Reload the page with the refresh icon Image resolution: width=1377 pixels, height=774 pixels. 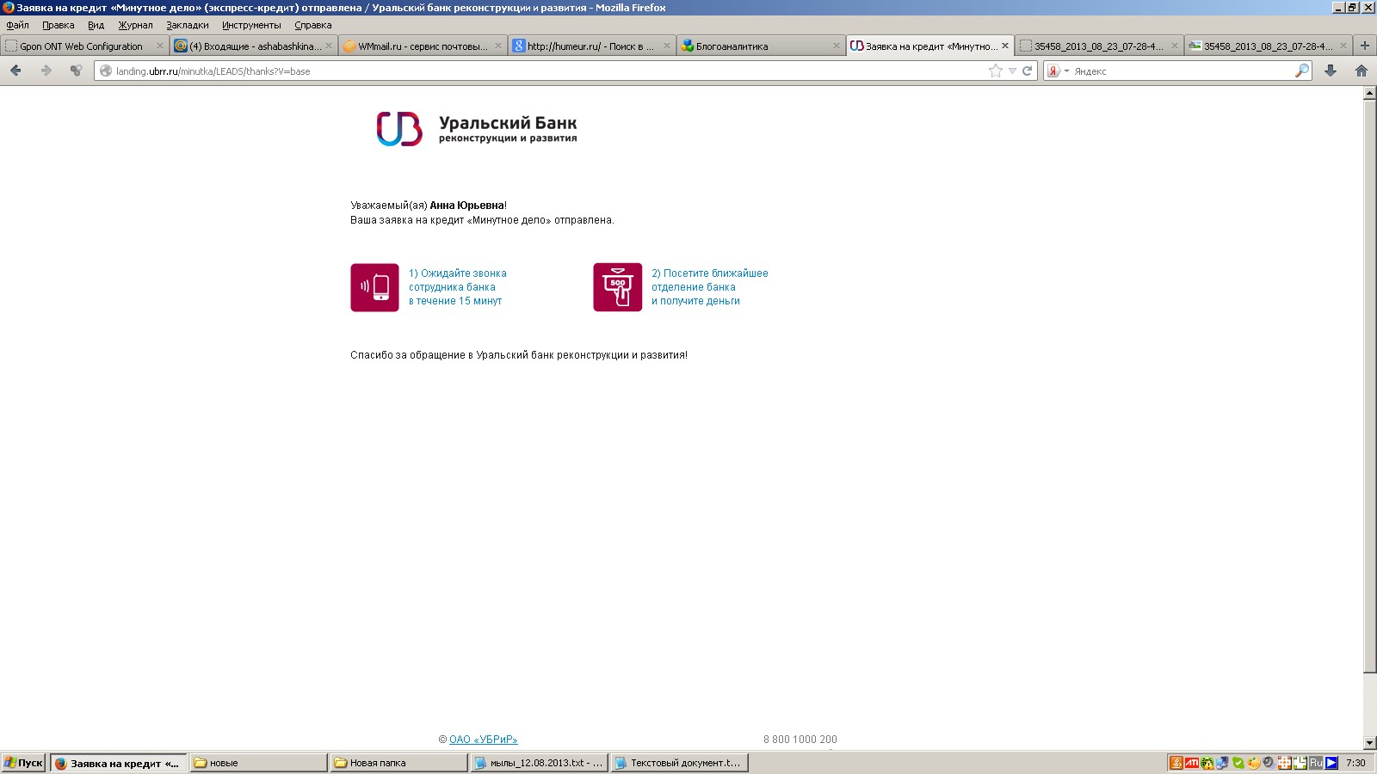(1027, 71)
